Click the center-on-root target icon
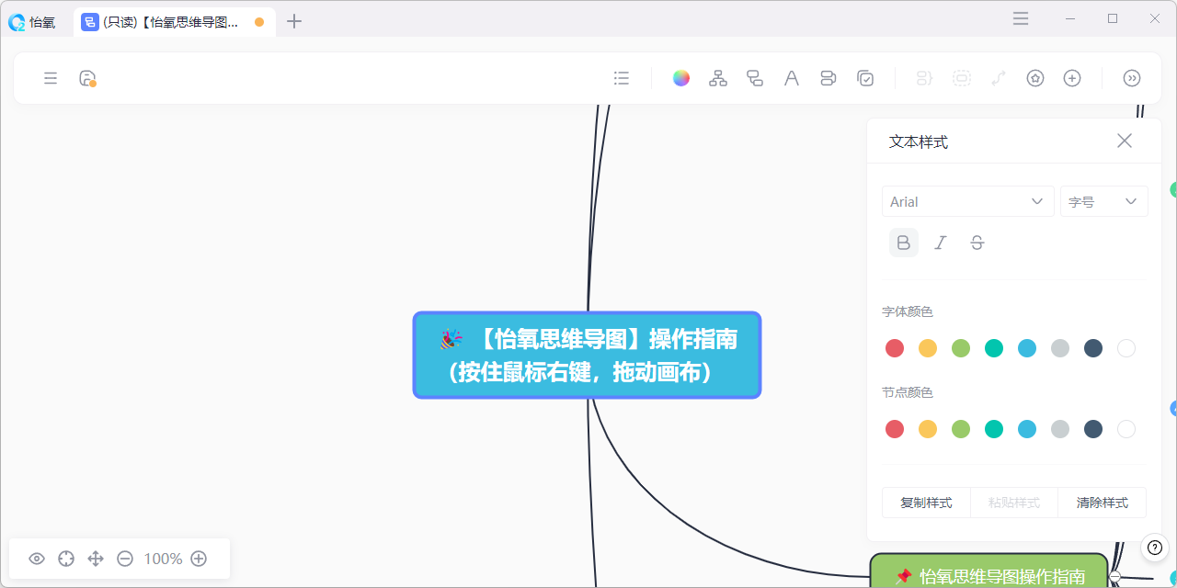This screenshot has width=1177, height=588. click(x=66, y=559)
